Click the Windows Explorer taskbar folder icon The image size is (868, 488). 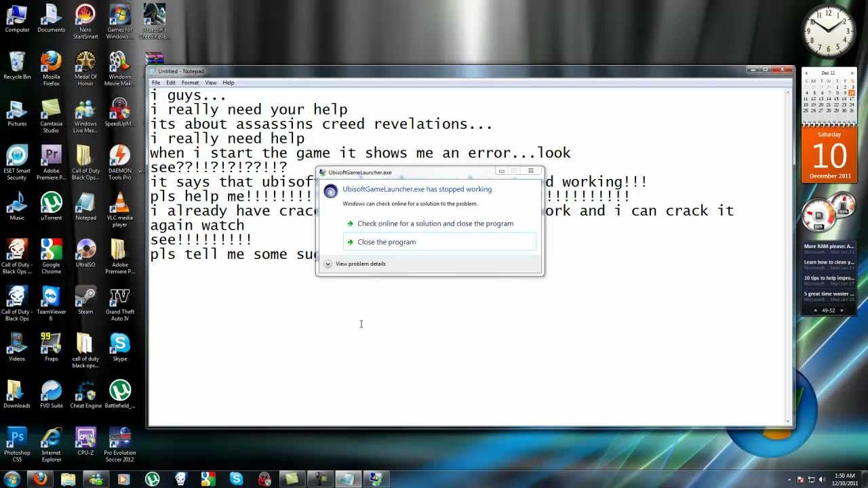68,479
